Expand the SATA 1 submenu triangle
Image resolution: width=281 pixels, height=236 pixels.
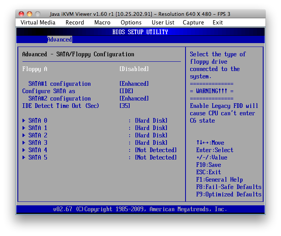click(24, 128)
